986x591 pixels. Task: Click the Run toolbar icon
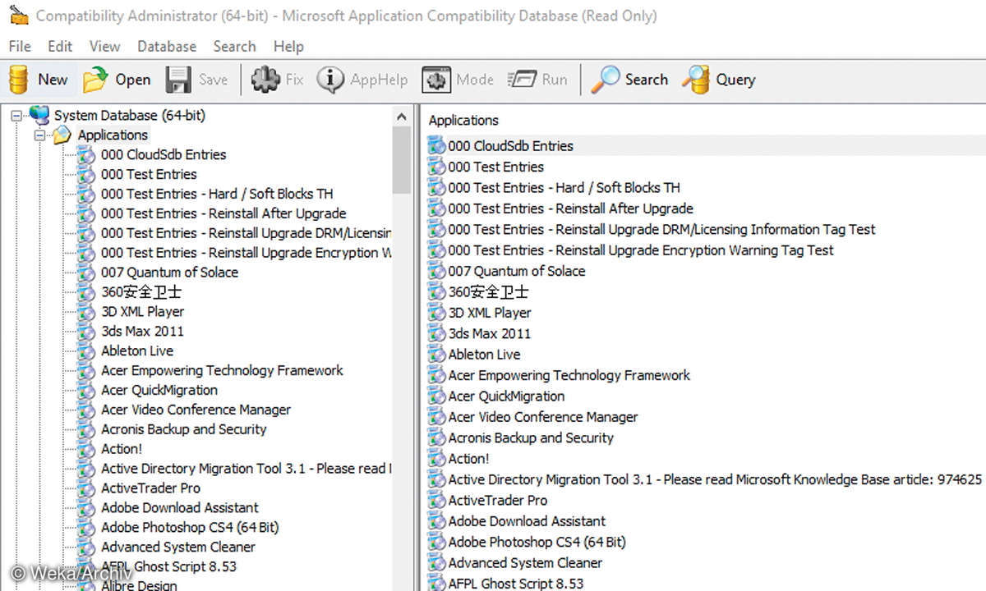click(521, 80)
